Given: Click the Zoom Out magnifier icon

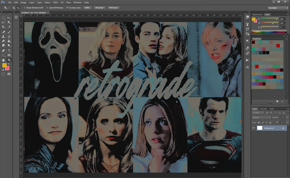Looking at the screenshot, I should pos(18,7).
